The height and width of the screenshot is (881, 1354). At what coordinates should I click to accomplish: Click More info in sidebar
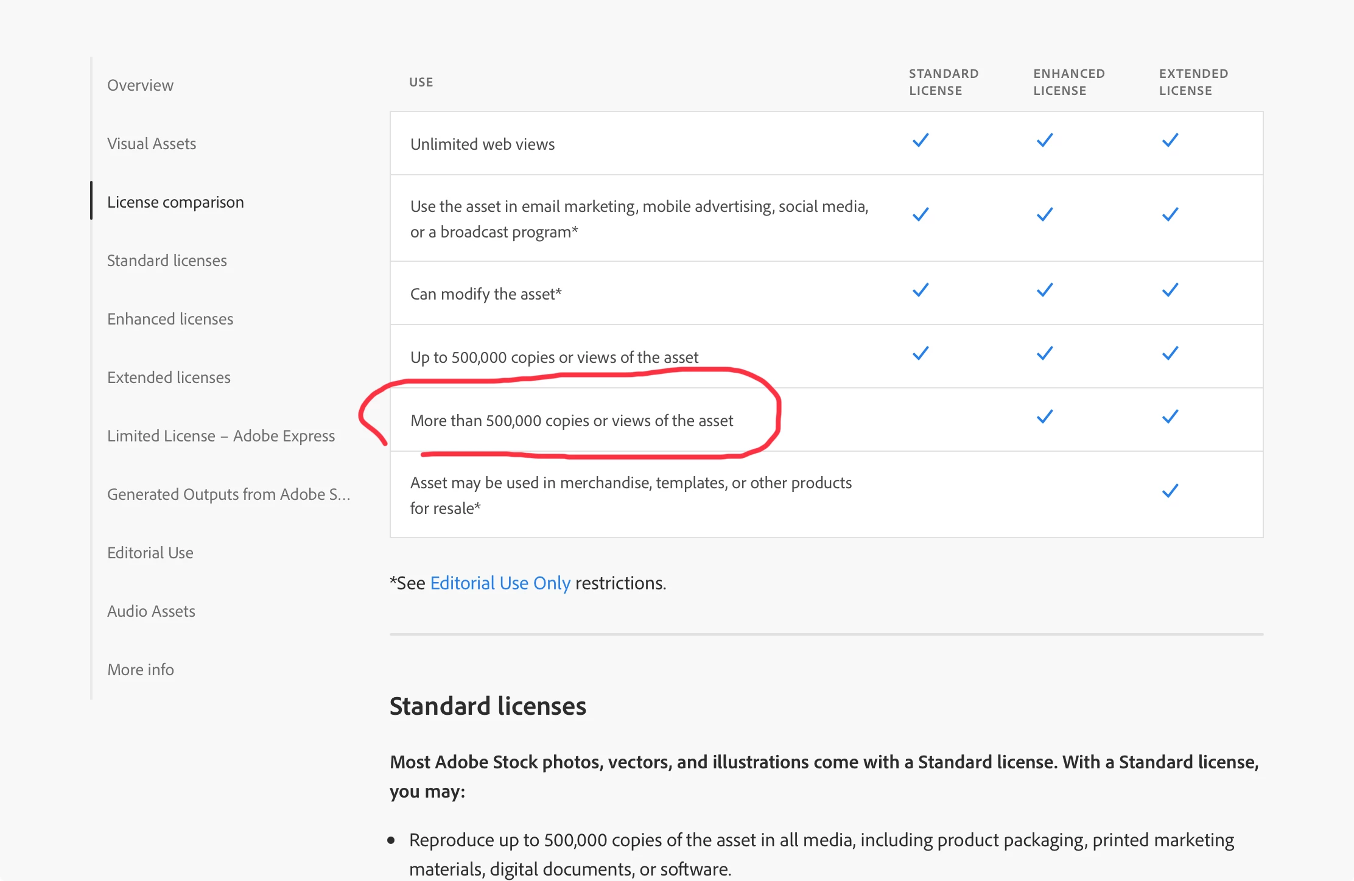141,670
